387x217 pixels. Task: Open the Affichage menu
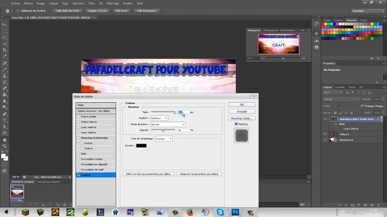coord(112,4)
